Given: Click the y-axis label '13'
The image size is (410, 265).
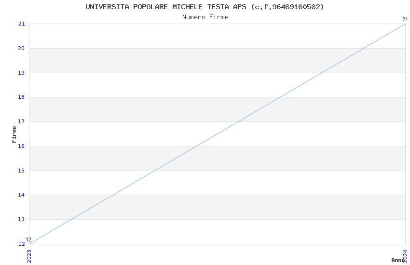Looking at the screenshot, I should [x=21, y=219].
